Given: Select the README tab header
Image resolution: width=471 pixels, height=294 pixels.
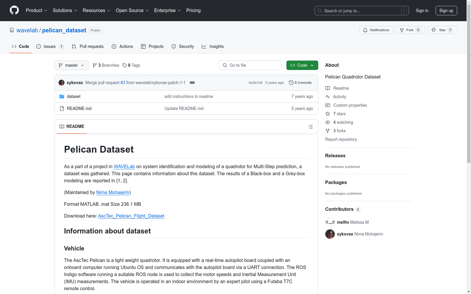Looking at the screenshot, I should tap(72, 126).
